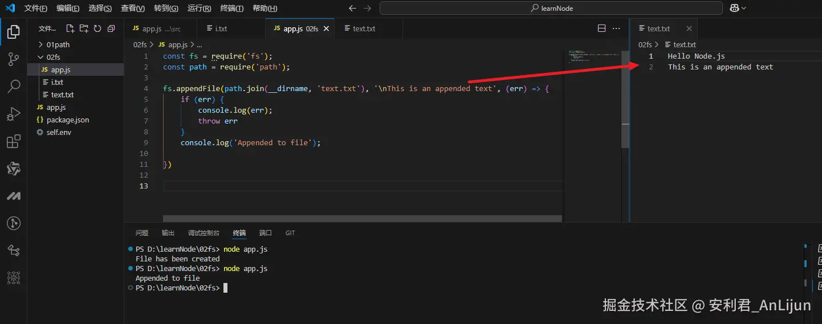Screen dimensions: 822x324
Task: Open the 选择(S) menu
Action: point(100,9)
